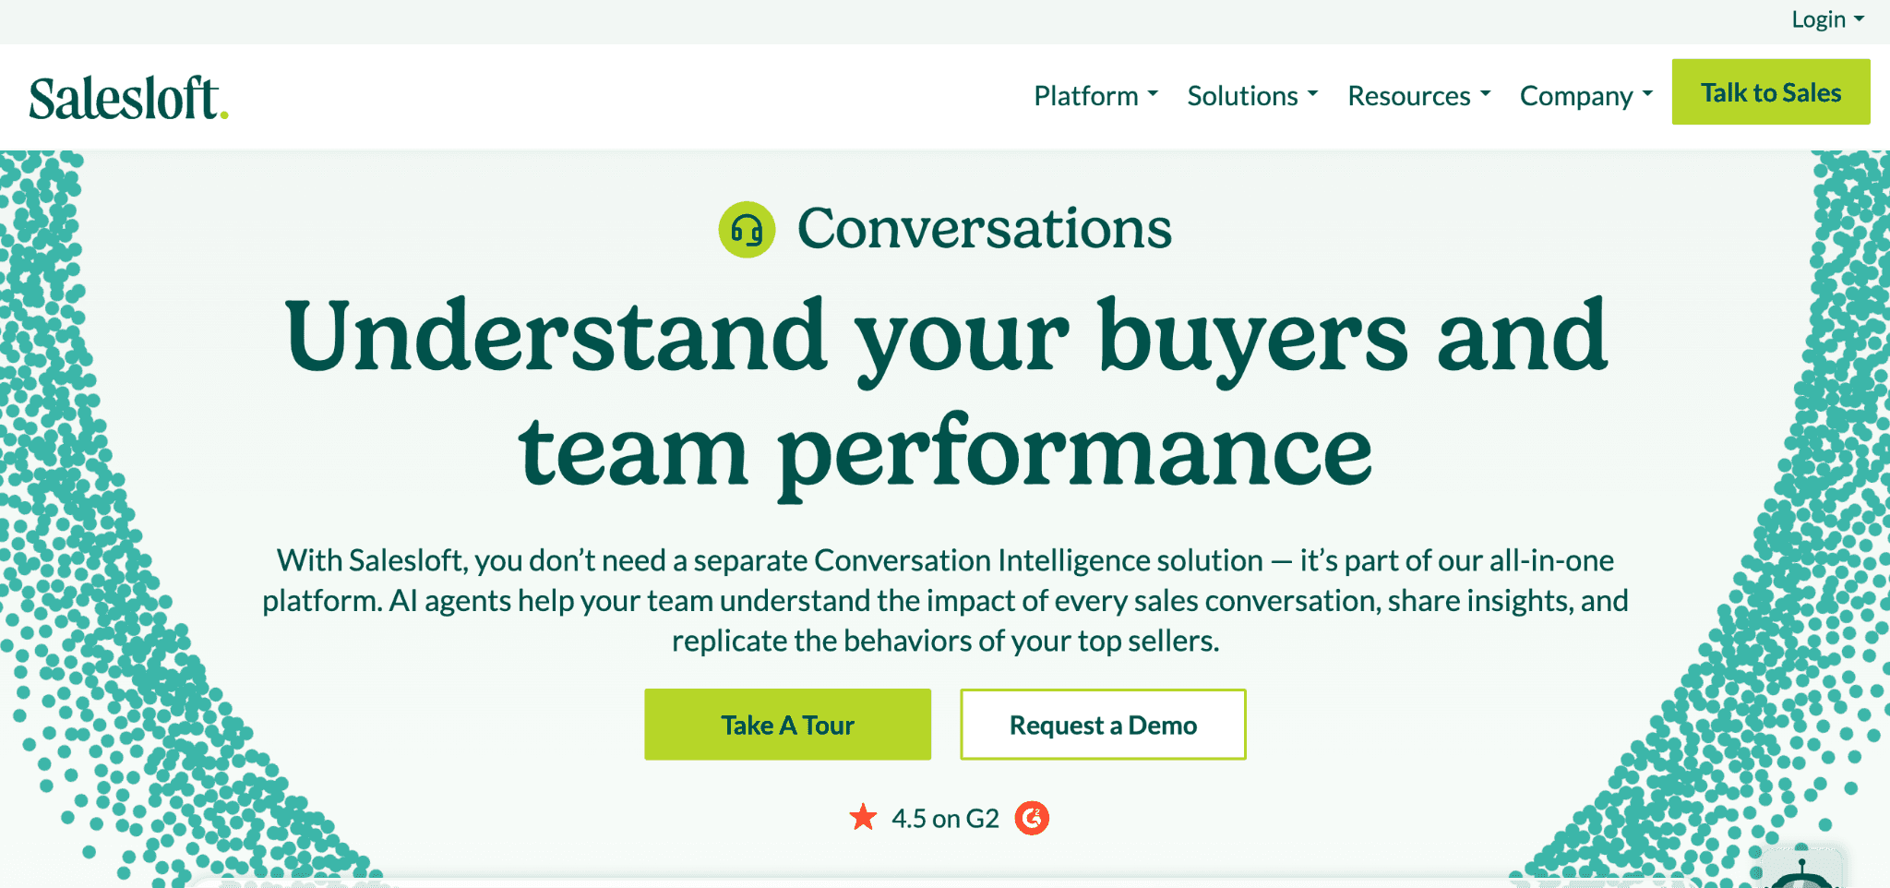
Task: Click the green headphones icon above the headline
Action: tap(747, 225)
